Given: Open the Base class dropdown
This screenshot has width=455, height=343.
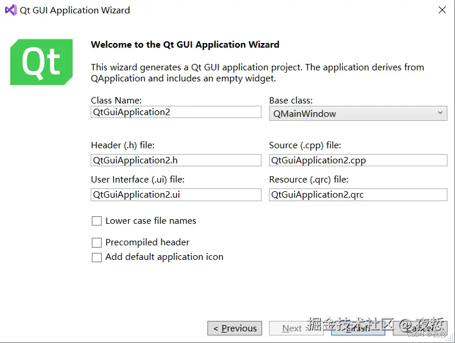Looking at the screenshot, I should 358,113.
